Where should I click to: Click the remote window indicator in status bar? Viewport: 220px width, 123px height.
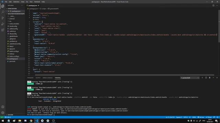point(2,117)
